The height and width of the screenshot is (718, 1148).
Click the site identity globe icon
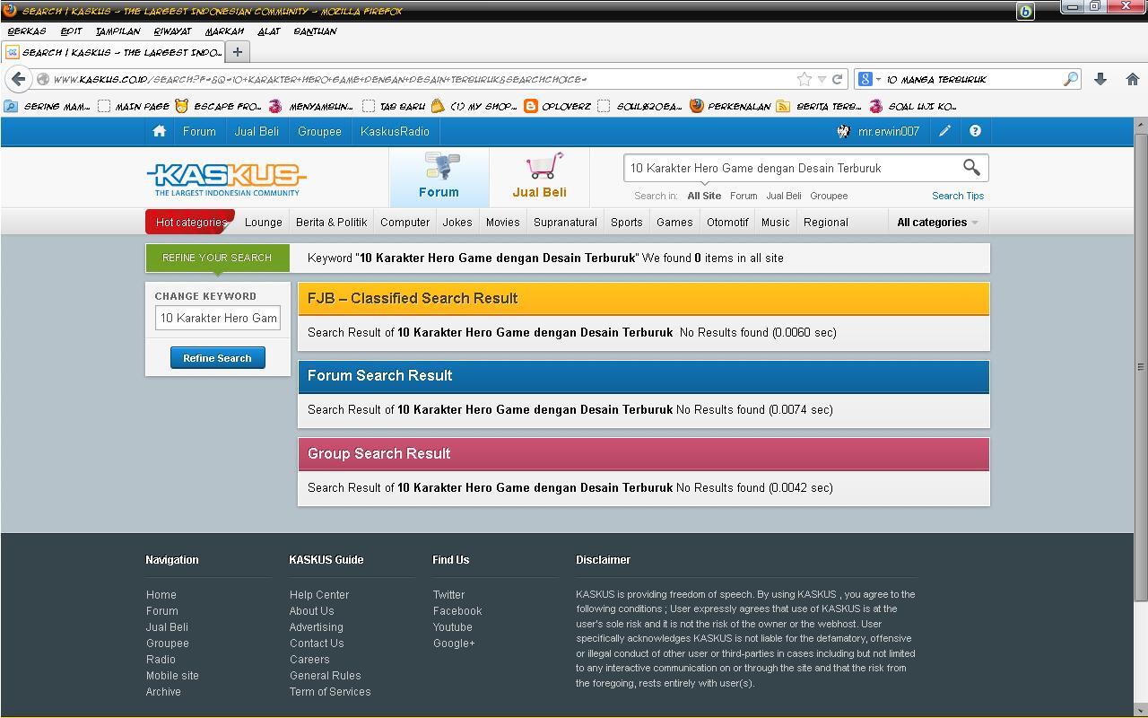coord(42,79)
